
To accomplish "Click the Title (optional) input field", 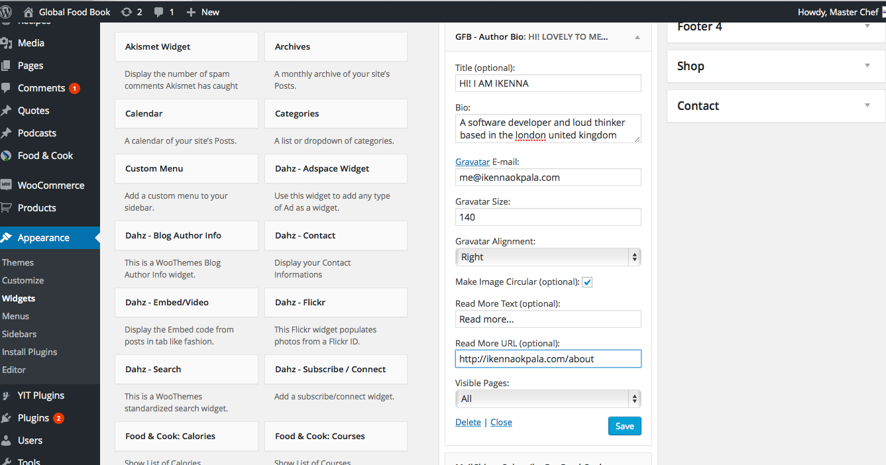I will pos(548,83).
